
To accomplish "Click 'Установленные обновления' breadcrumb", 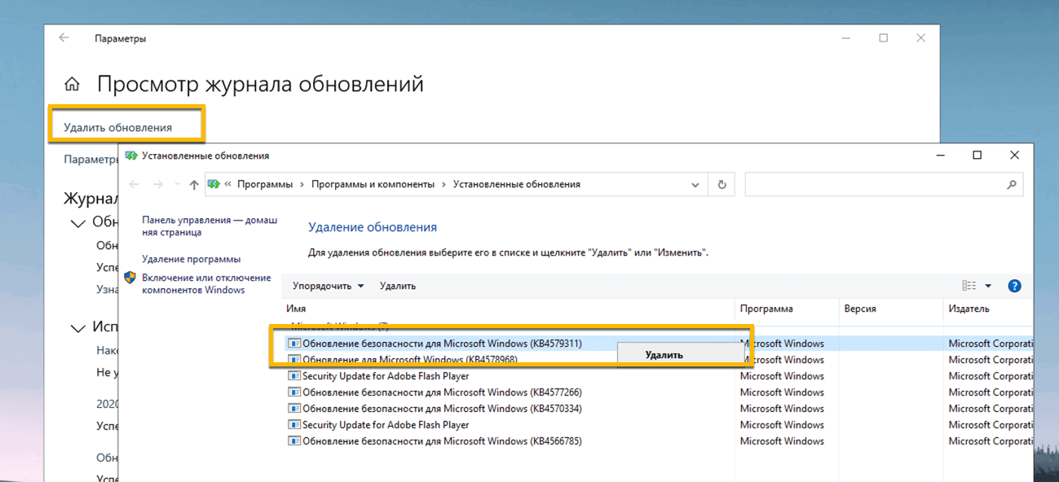I will [x=517, y=184].
